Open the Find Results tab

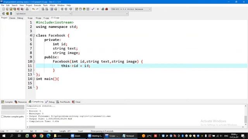pyautogui.click(x=63, y=102)
